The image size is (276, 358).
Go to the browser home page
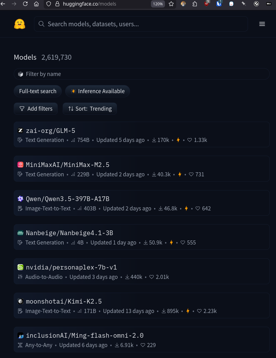coord(36,4)
